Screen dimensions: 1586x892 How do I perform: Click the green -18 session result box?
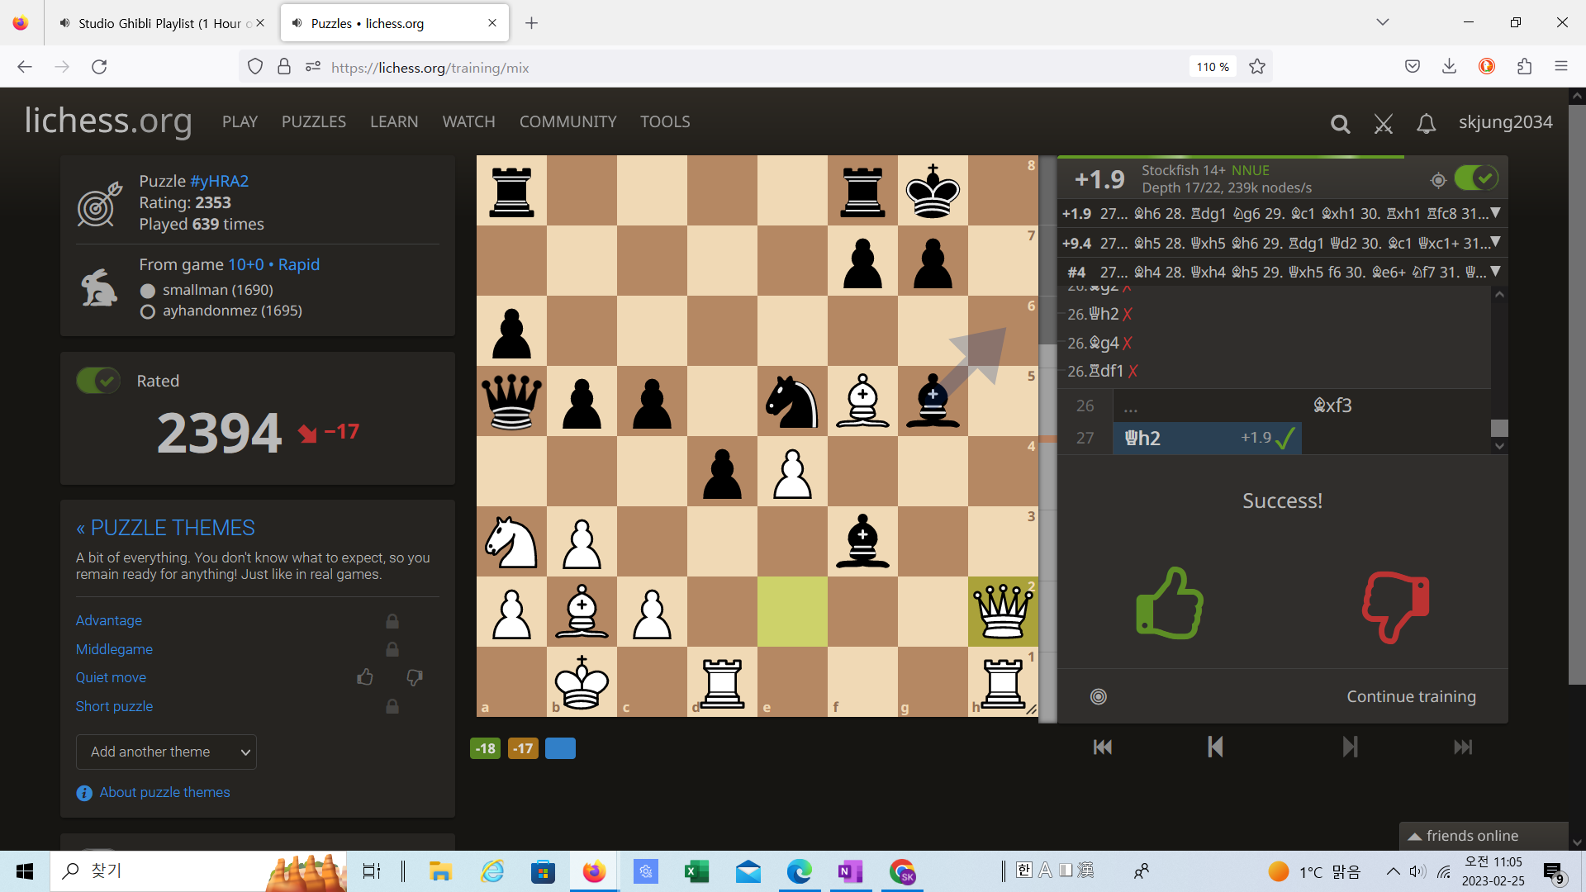coord(486,748)
